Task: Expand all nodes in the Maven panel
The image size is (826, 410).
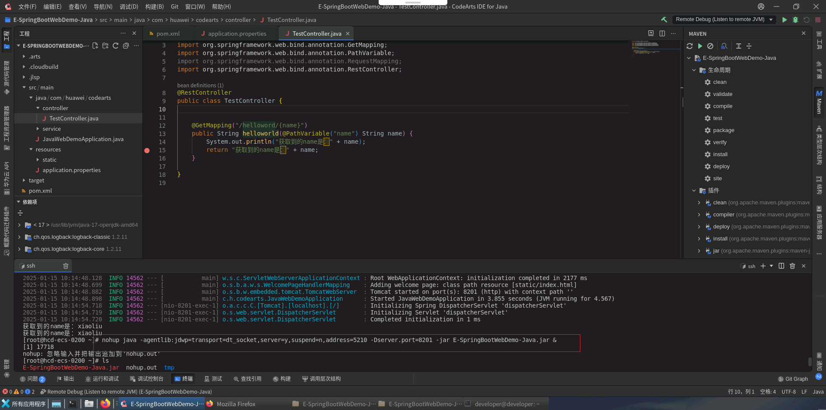Action: [739, 46]
